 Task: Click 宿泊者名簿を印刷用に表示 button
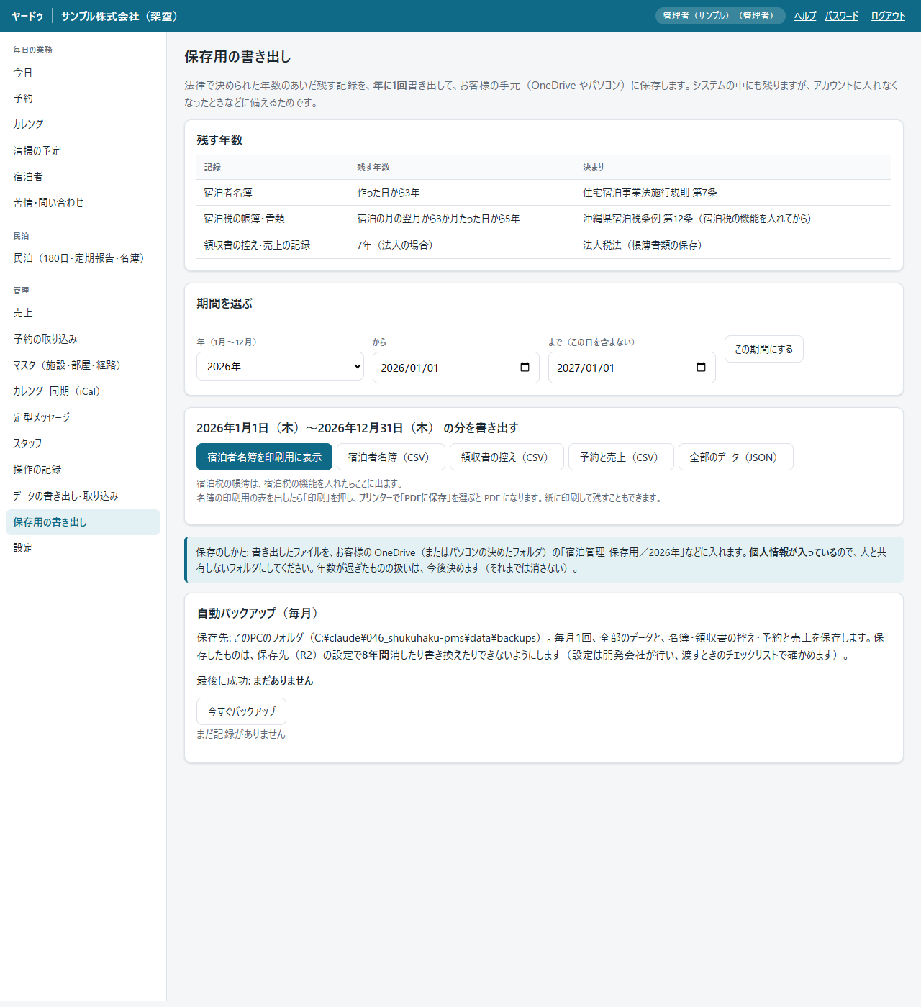264,457
